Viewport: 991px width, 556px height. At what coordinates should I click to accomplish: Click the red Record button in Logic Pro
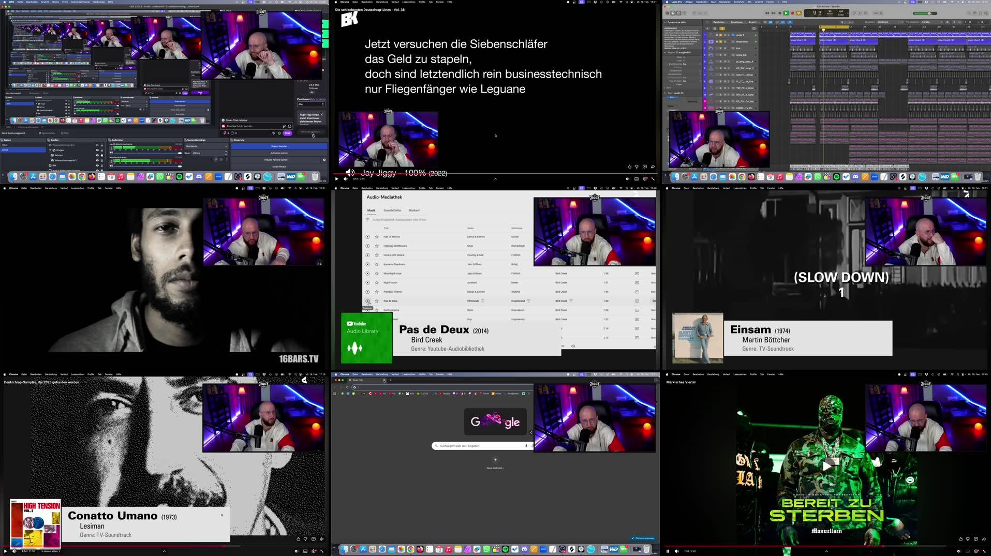pos(792,13)
